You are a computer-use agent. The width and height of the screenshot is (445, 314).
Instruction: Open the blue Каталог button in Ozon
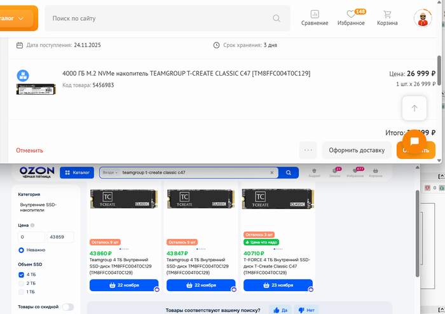coord(77,172)
